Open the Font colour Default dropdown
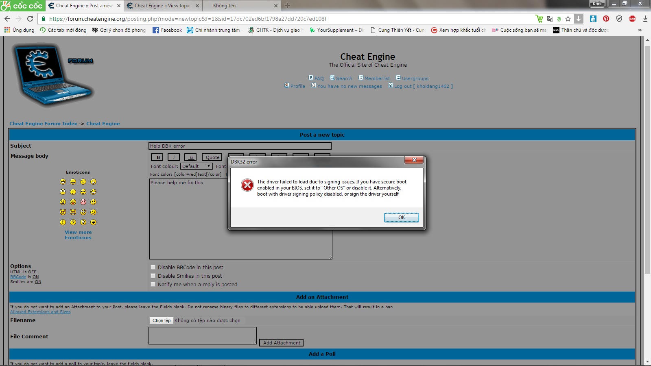651x366 pixels. tap(196, 166)
